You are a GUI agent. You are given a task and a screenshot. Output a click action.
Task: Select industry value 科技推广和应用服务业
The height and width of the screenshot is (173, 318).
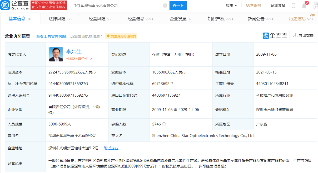(x=275, y=95)
